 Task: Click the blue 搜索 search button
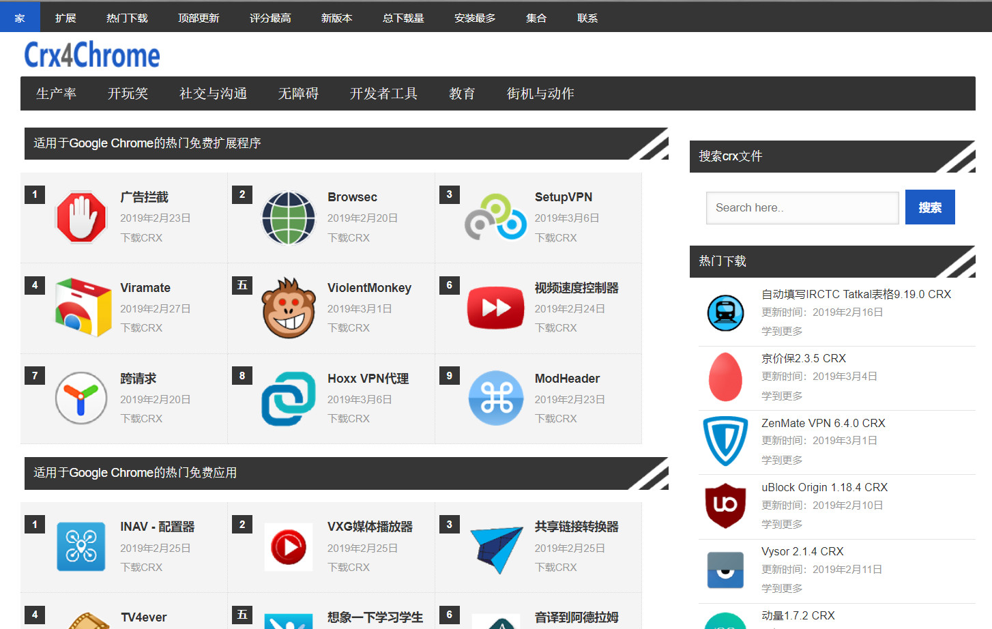pyautogui.click(x=930, y=207)
